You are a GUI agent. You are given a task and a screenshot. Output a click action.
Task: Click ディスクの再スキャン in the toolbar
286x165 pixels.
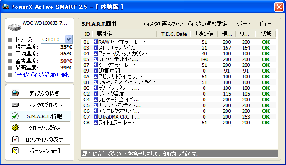(162, 24)
